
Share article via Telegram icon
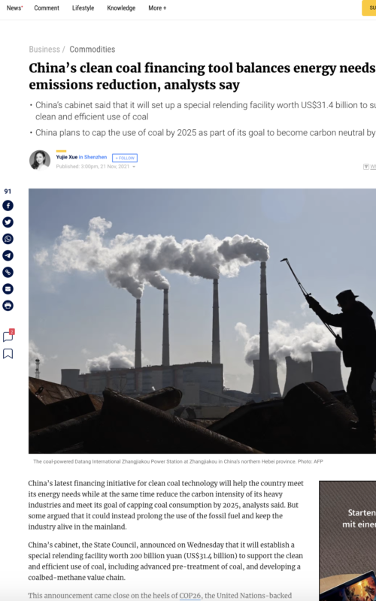(x=8, y=255)
